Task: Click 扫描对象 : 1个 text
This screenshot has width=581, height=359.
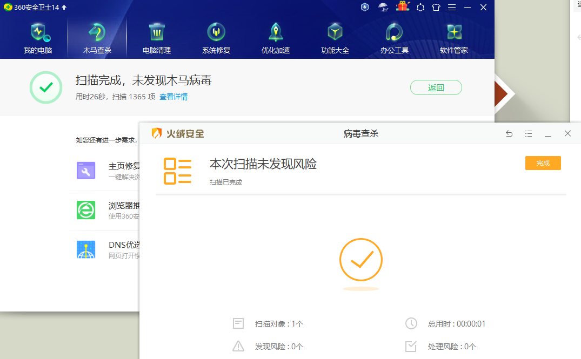Action: [x=279, y=324]
